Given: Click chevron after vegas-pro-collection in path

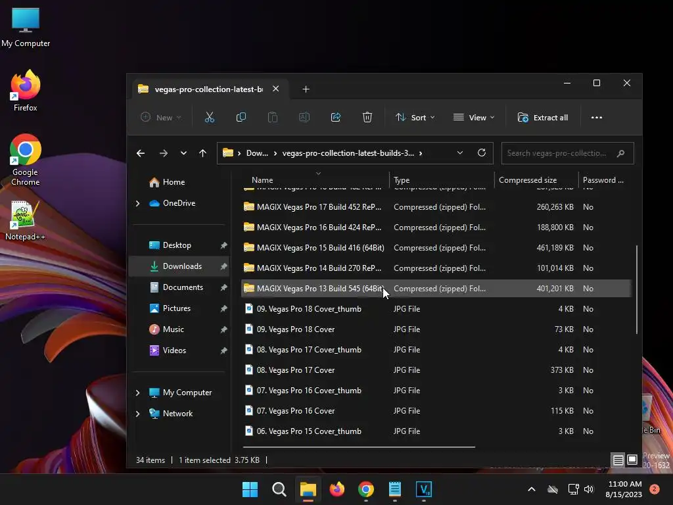Looking at the screenshot, I should coord(421,153).
